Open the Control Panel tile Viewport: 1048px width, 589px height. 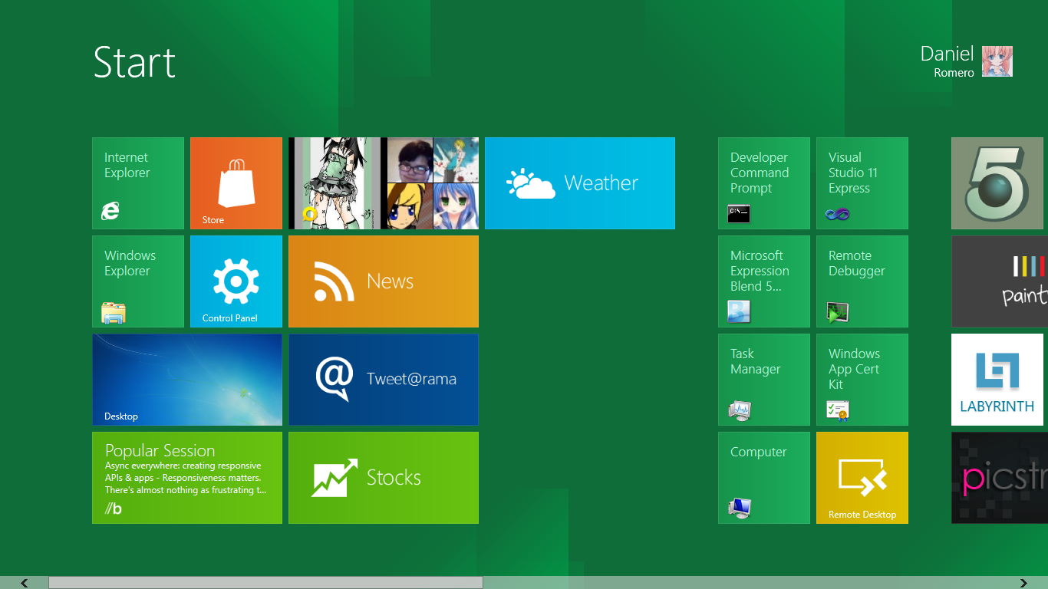click(x=236, y=281)
